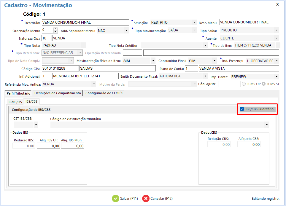The width and height of the screenshot is (286, 206).
Task: Switch to the ICMS/PIS tab
Action: [x=15, y=102]
